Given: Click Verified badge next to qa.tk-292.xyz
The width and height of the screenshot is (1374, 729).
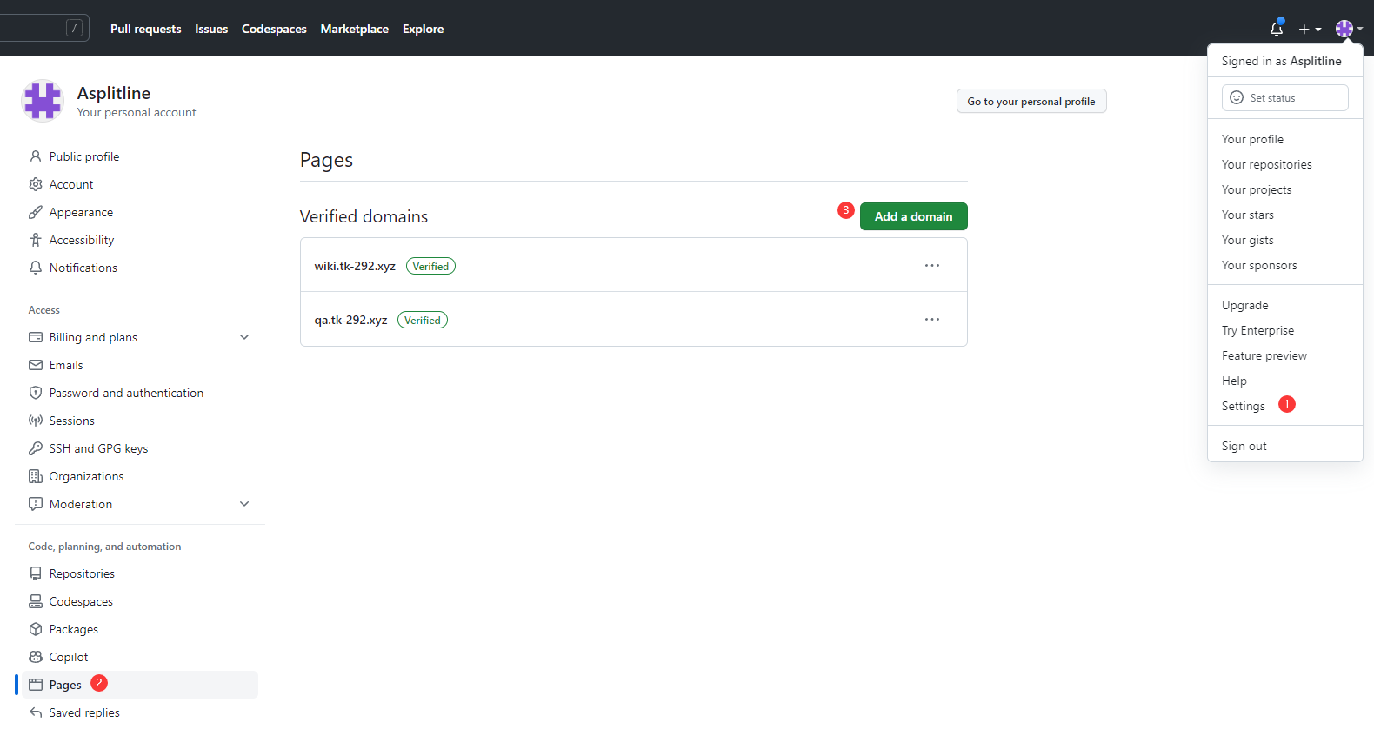Looking at the screenshot, I should 423,320.
